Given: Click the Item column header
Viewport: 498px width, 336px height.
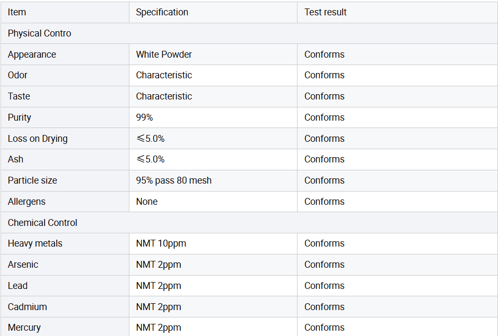Looking at the screenshot, I should tap(17, 12).
